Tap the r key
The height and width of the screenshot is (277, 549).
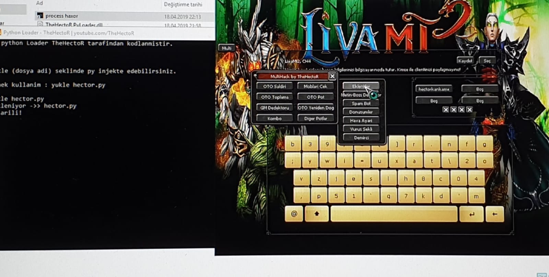(x=414, y=144)
